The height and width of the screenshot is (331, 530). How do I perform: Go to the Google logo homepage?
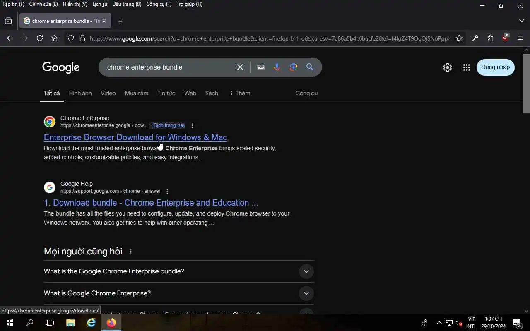61,67
